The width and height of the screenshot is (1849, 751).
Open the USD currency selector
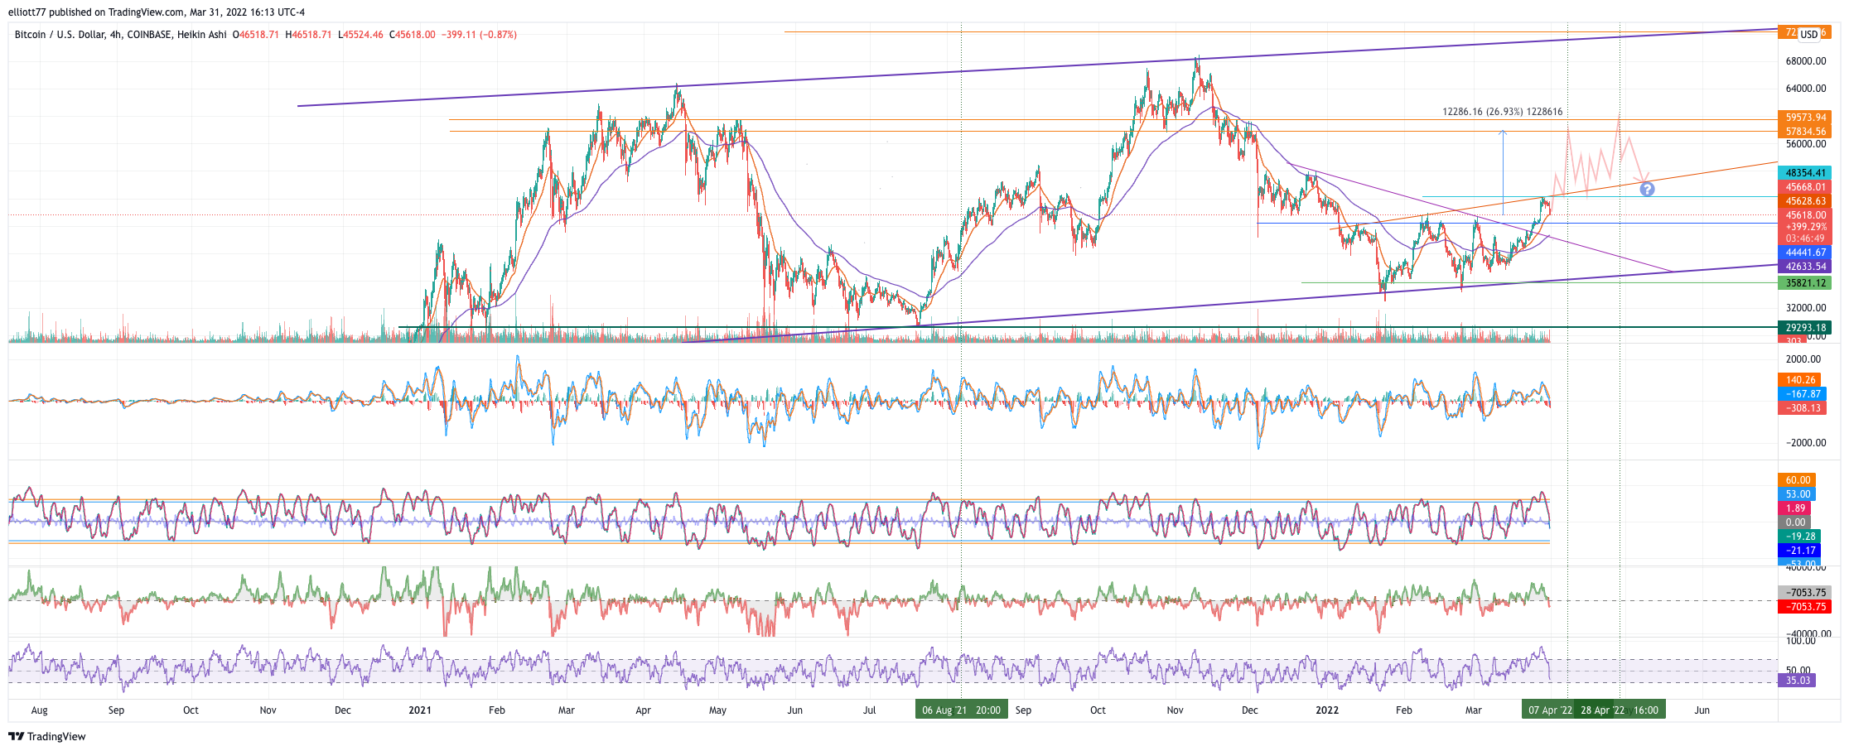1808,34
